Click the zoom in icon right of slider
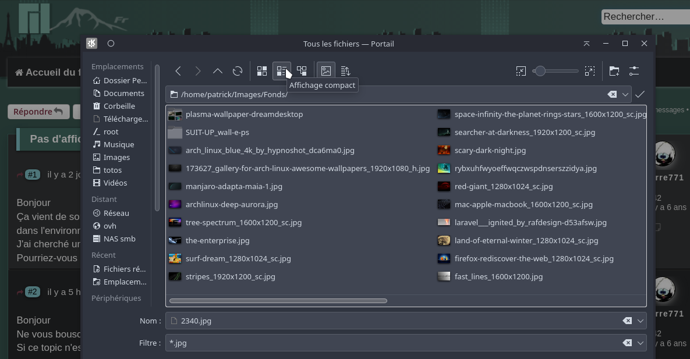The height and width of the screenshot is (359, 690). pos(590,71)
